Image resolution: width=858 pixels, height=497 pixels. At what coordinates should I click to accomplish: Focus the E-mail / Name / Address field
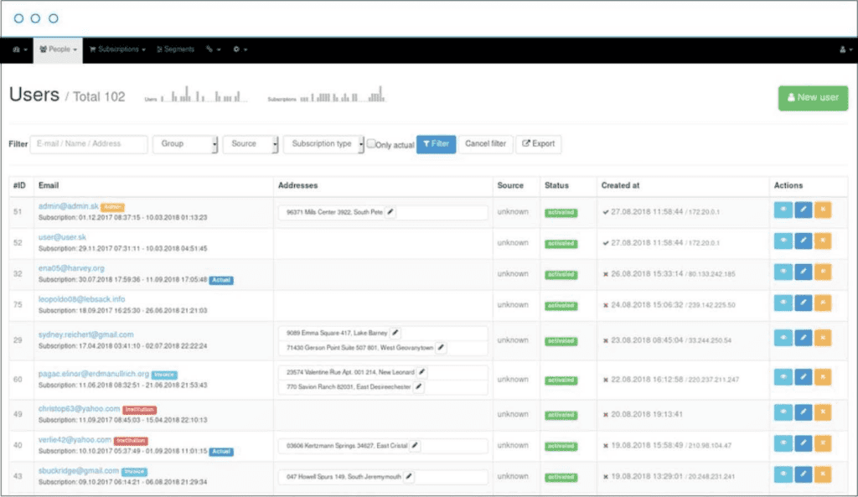click(89, 144)
